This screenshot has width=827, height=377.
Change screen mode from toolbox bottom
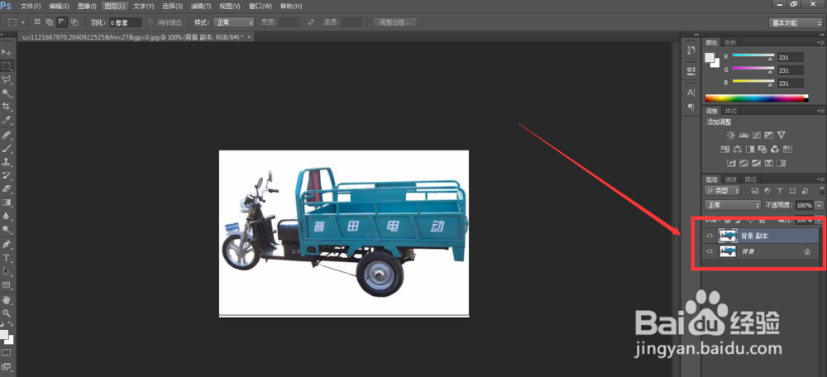point(7,366)
